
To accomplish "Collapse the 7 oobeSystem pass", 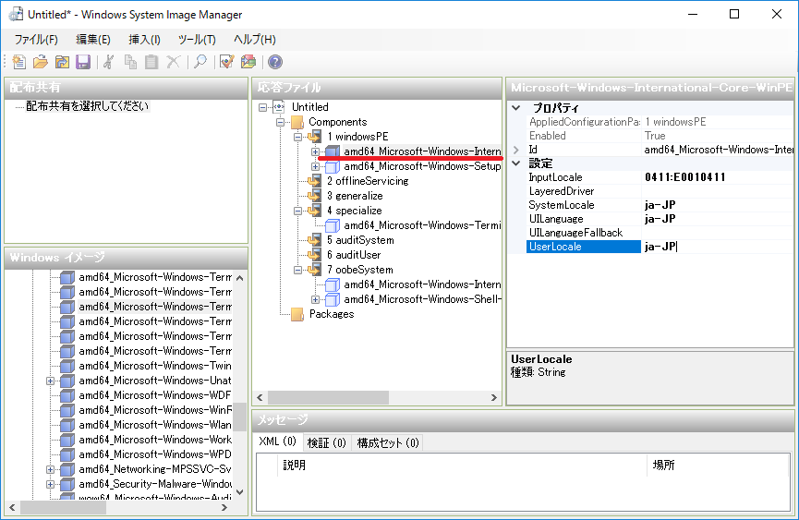I will [x=298, y=270].
